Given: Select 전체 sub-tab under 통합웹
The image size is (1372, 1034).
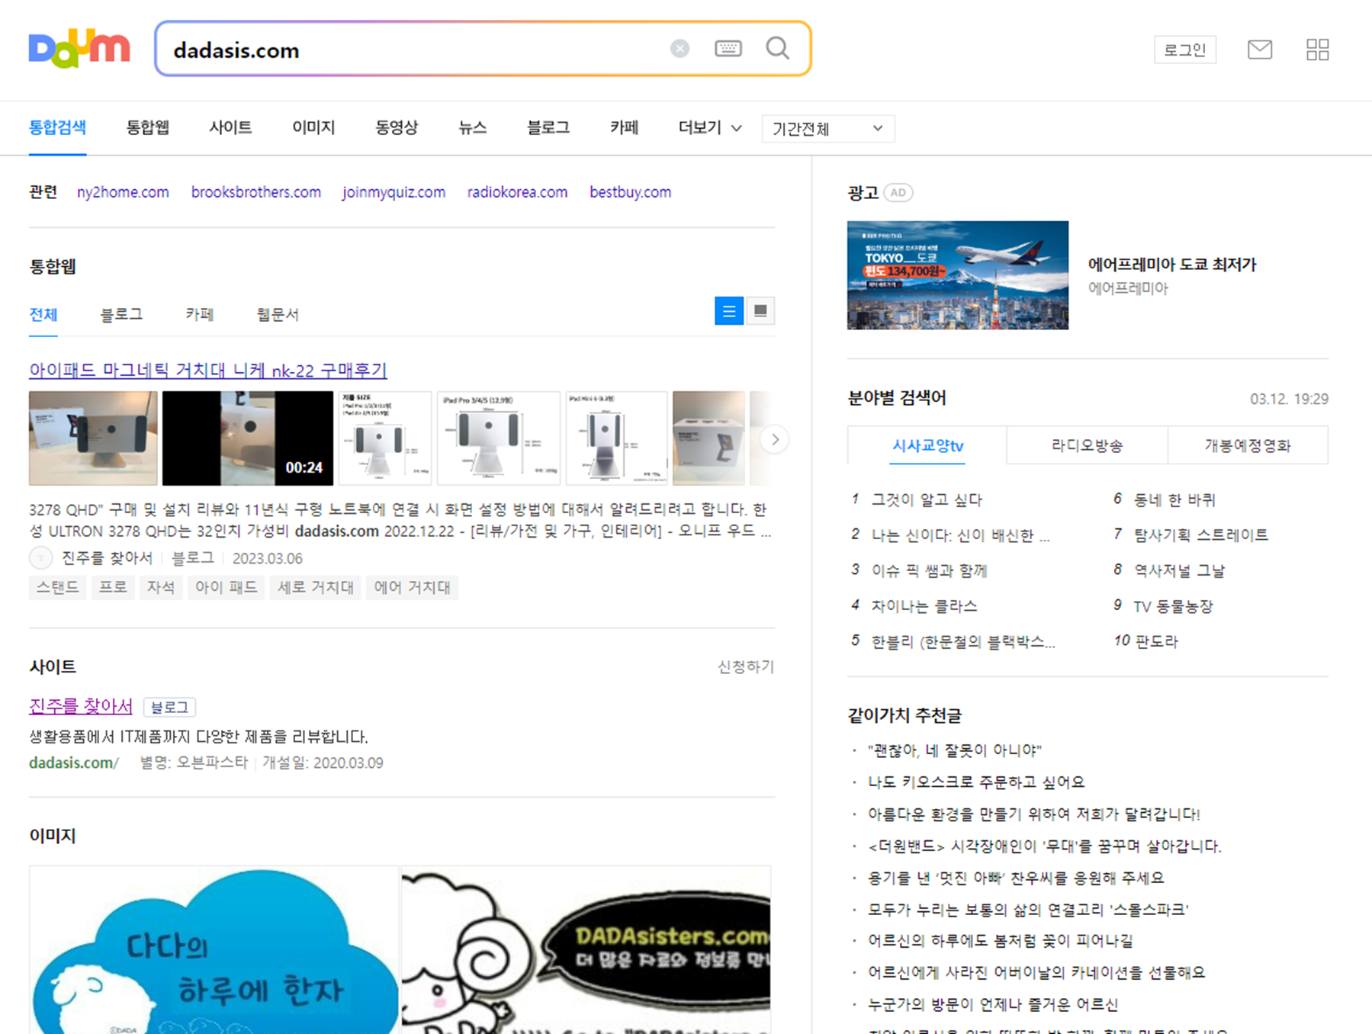Looking at the screenshot, I should 43,314.
